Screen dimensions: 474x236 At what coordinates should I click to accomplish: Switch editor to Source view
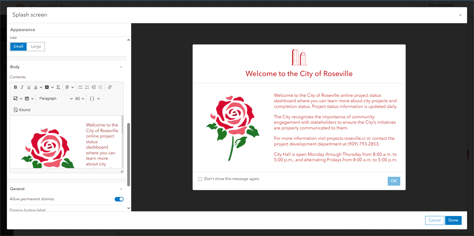[22, 110]
